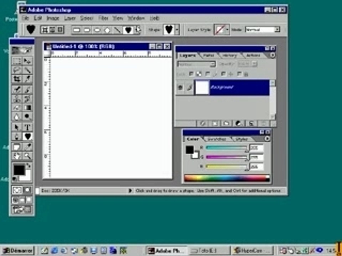Click Create new shape layer mode button
Screen dimensions: 342x256
tap(45, 30)
